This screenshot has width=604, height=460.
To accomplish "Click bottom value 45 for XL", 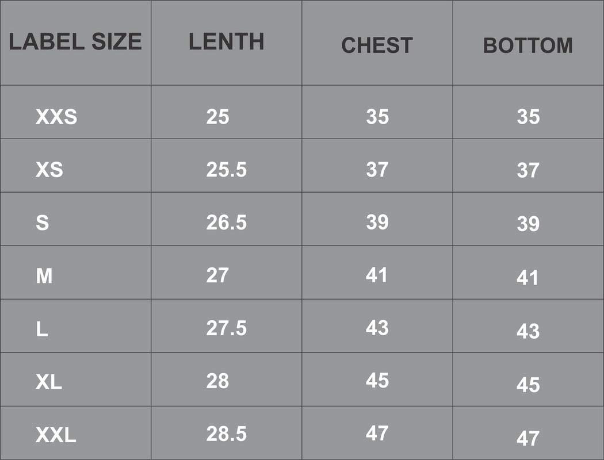I will pyautogui.click(x=528, y=384).
